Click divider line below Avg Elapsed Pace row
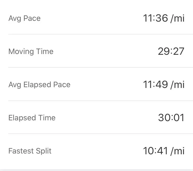193x171 pixels. 100,101
